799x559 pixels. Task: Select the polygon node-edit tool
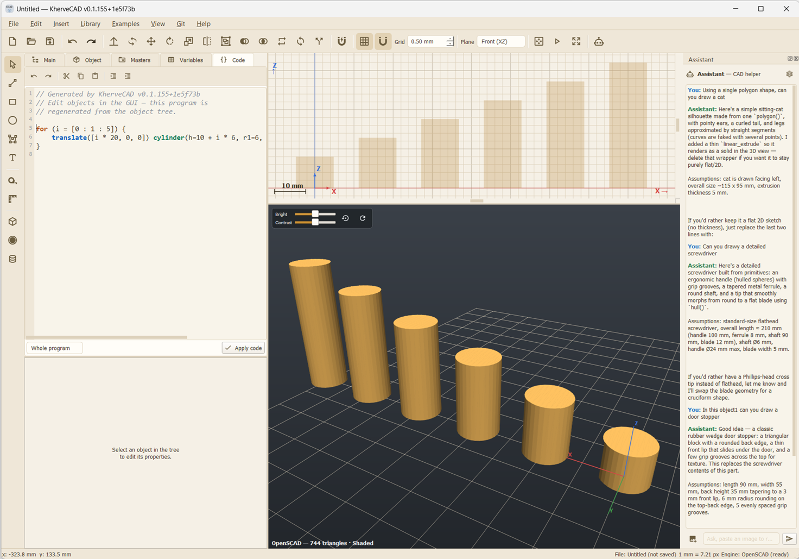(12, 139)
